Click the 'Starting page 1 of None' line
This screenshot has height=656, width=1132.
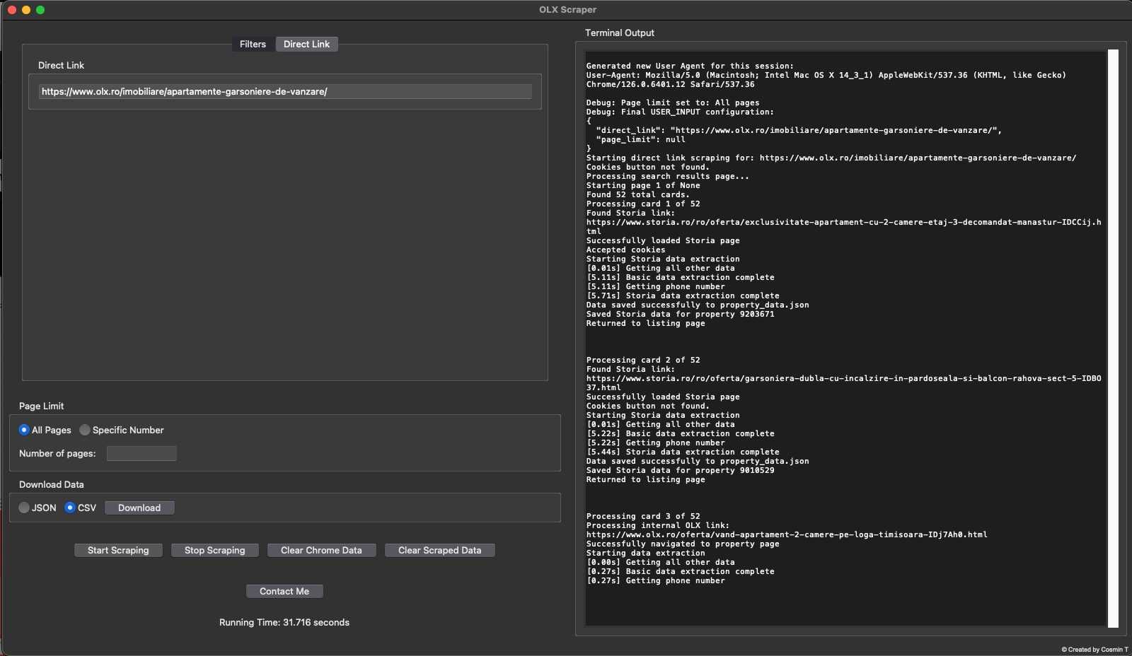643,185
